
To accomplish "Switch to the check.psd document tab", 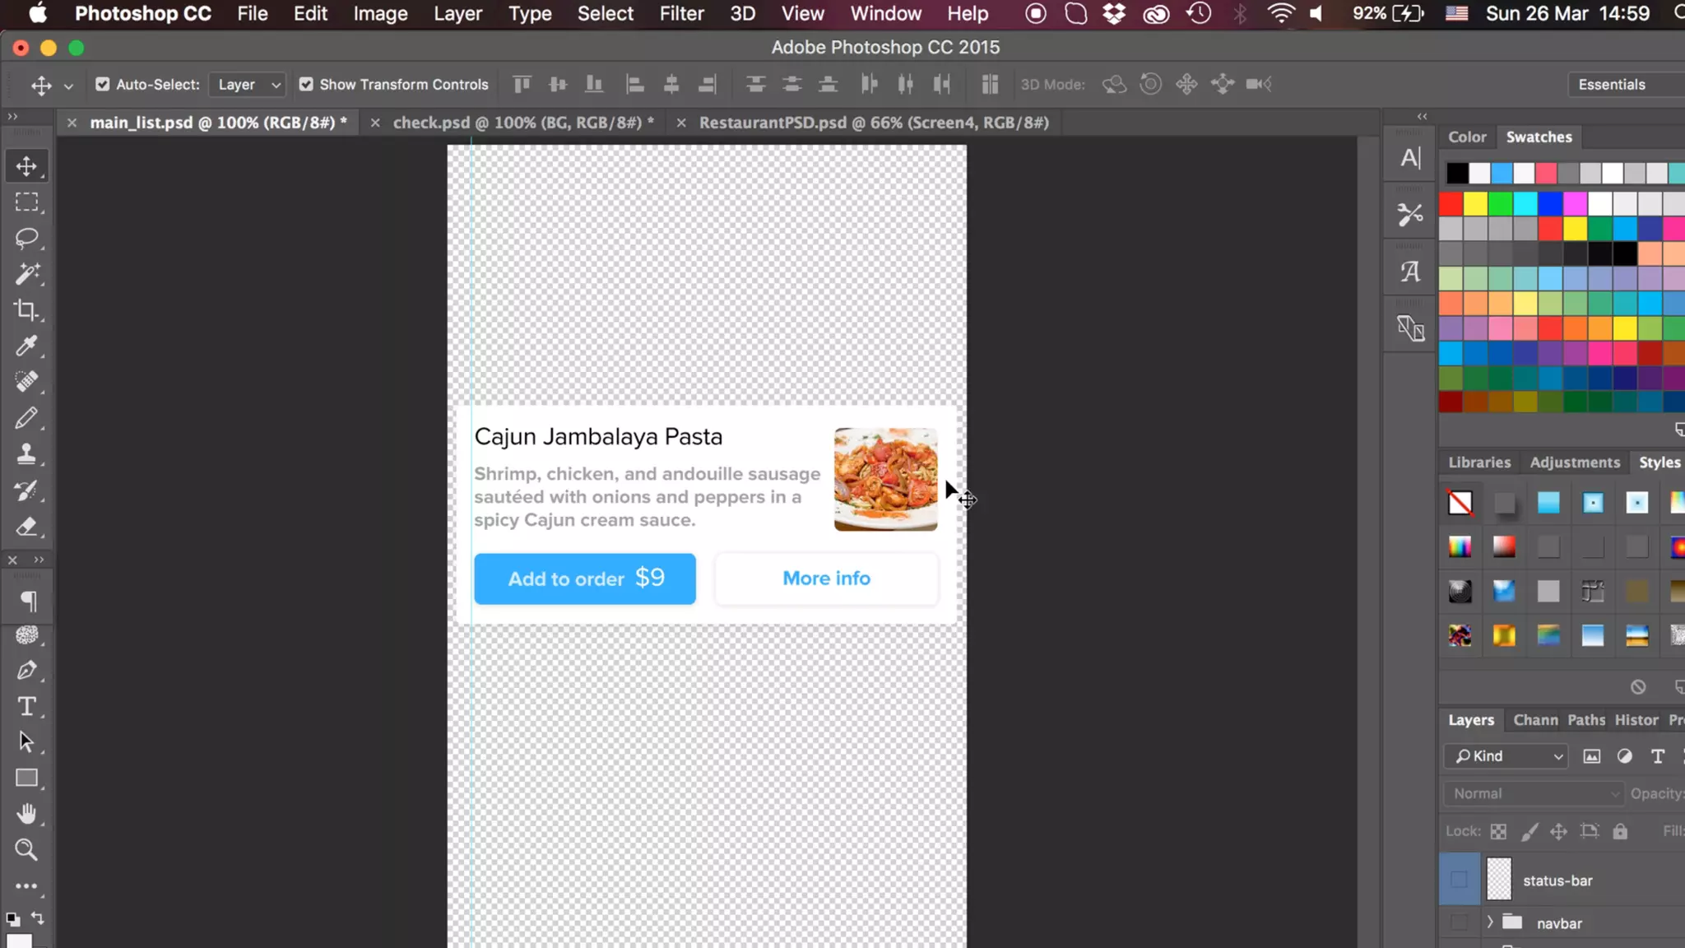I will (x=522, y=123).
